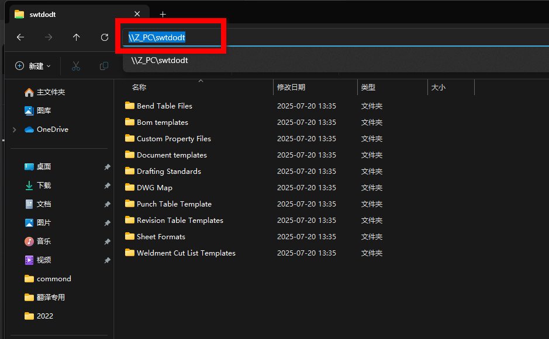Expand the OneDrive tree node
Image resolution: width=549 pixels, height=339 pixels.
click(14, 130)
